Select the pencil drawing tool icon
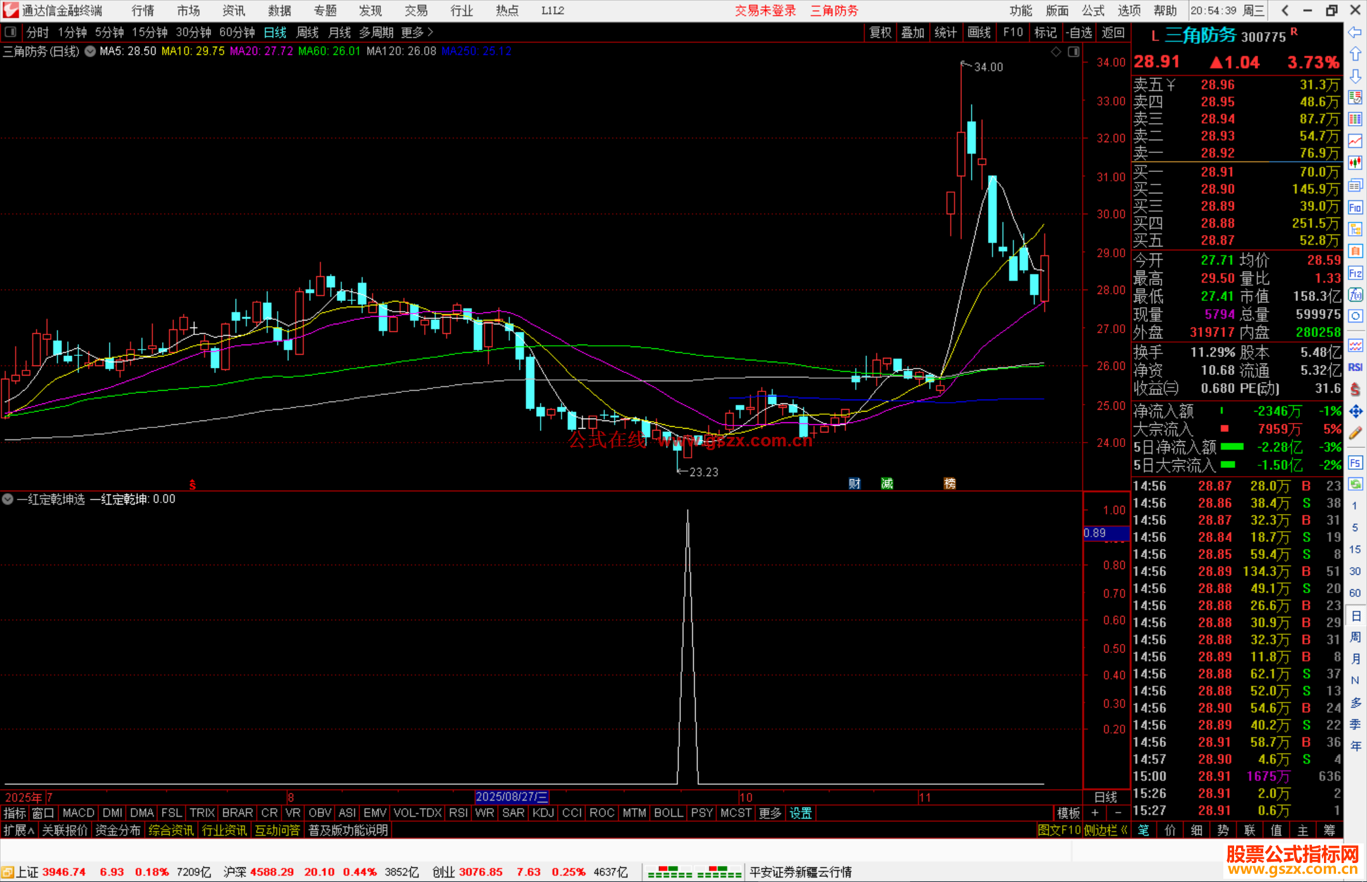The width and height of the screenshot is (1367, 882). pyautogui.click(x=1355, y=434)
